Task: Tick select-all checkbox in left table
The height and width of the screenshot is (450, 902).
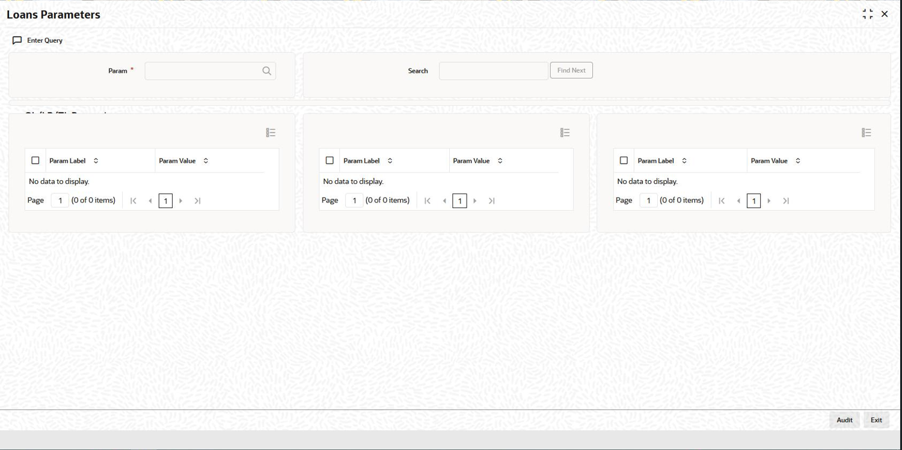Action: pyautogui.click(x=35, y=160)
